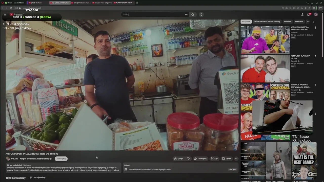Screen dimensions: 324x182
Task: Open address bar camera snapshot icon
Action: coord(286,8)
